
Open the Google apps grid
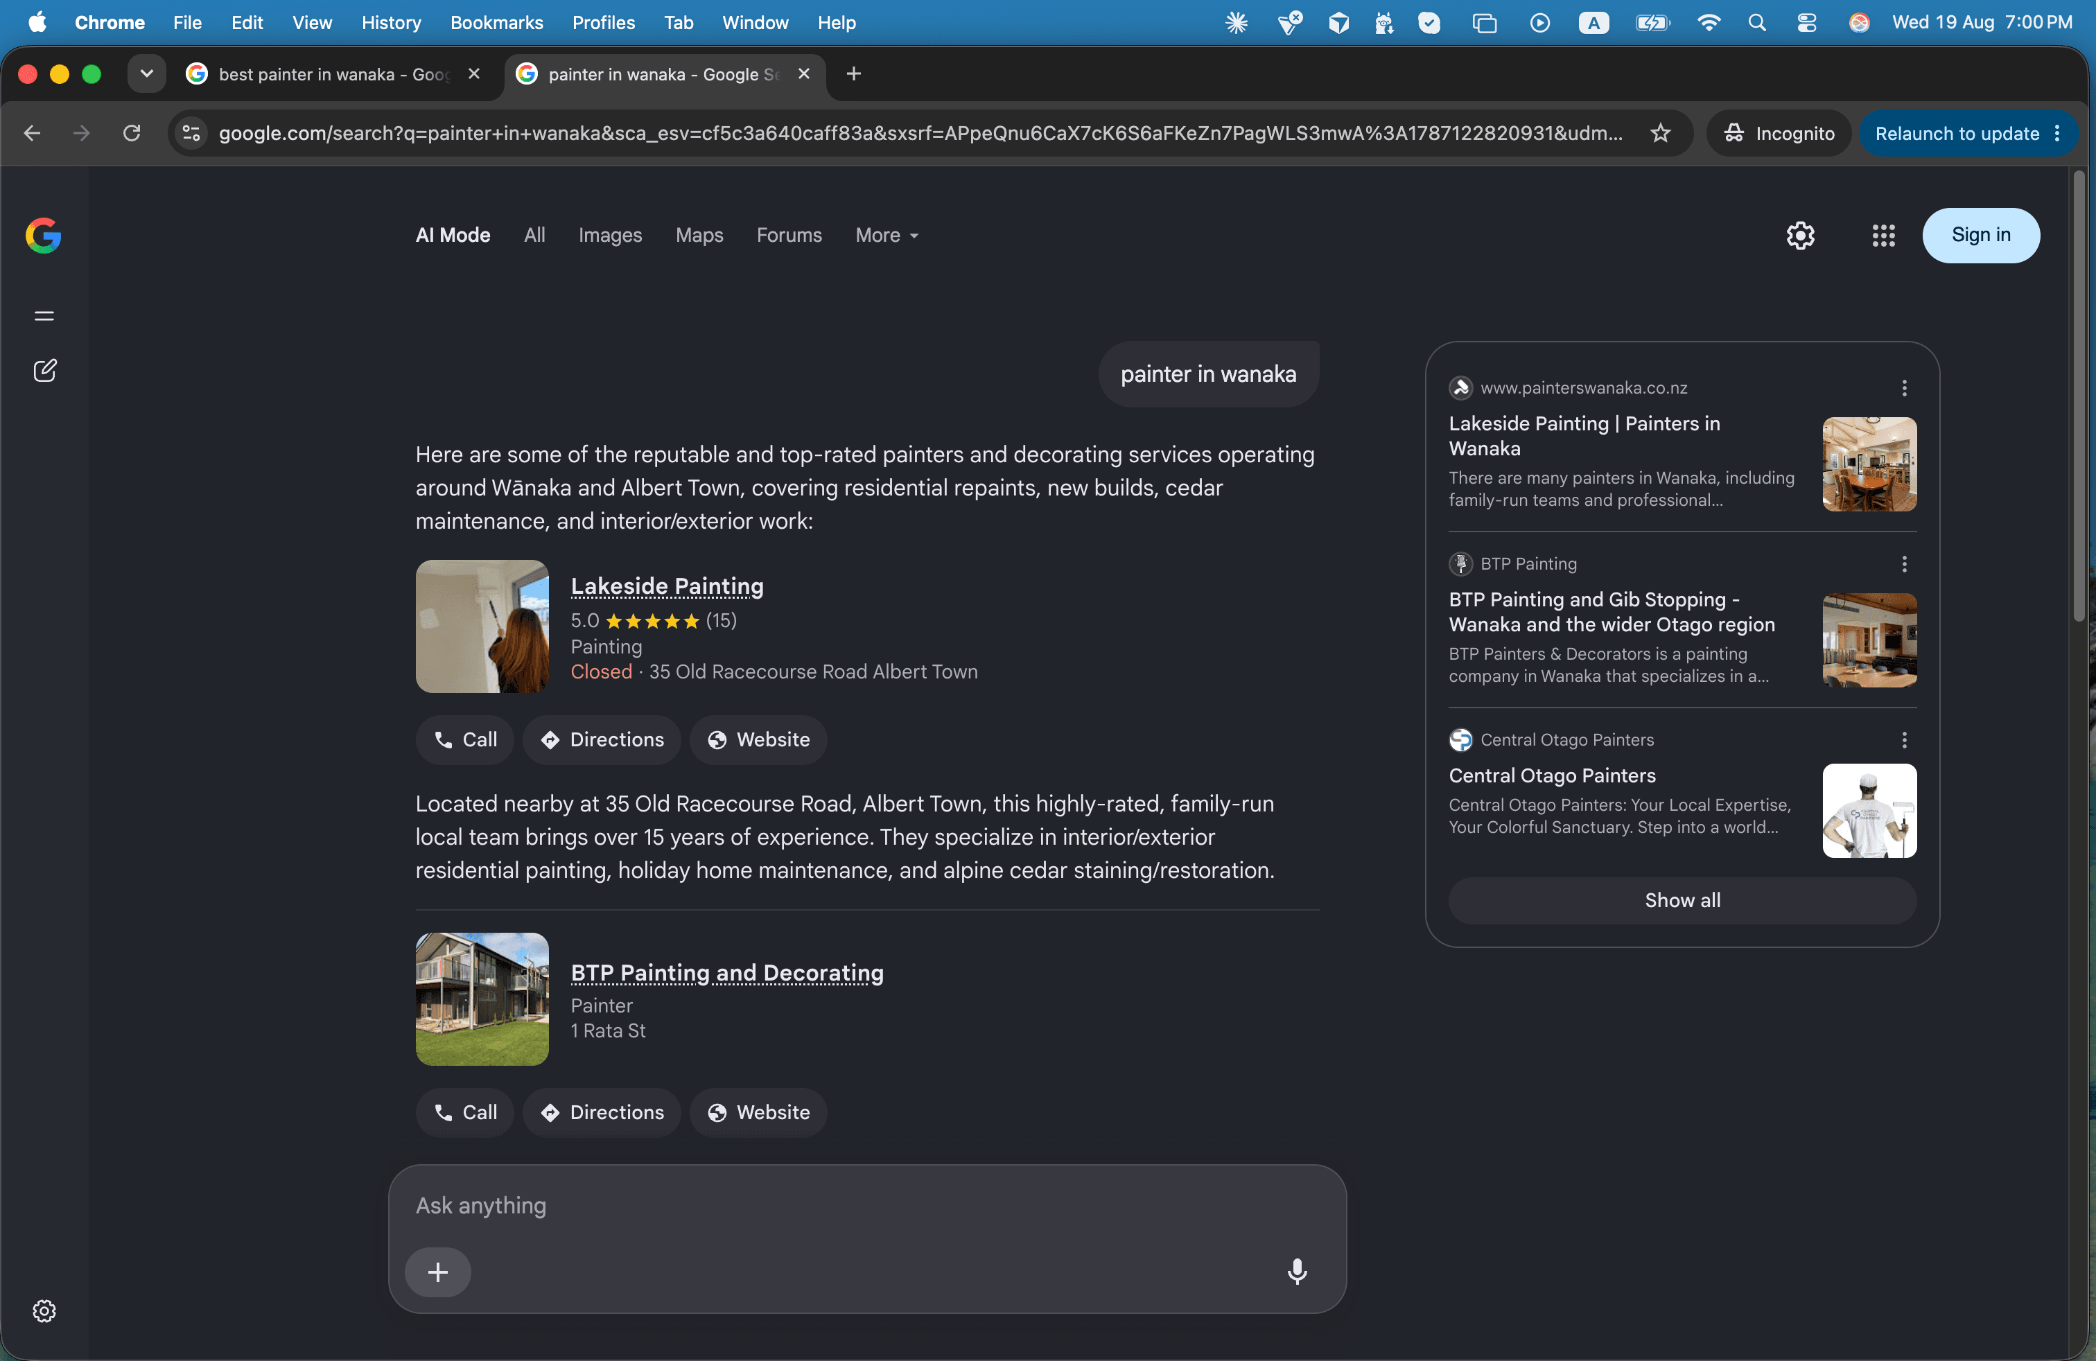(x=1883, y=235)
